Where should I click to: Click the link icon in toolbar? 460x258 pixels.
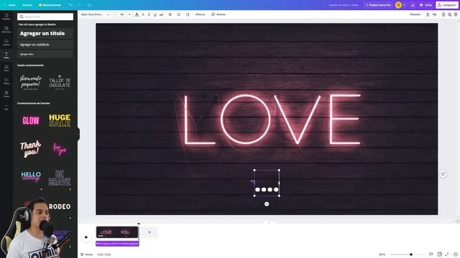pyautogui.click(x=435, y=14)
